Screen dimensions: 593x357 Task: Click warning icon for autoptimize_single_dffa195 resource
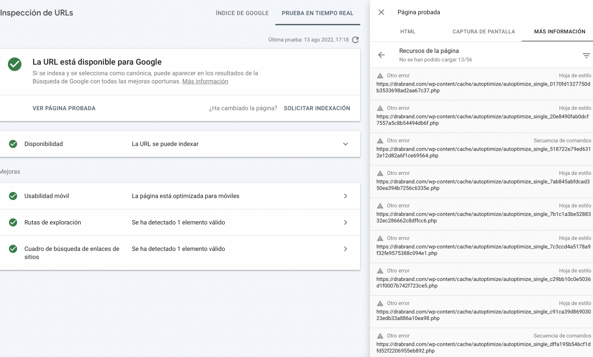tap(380, 336)
